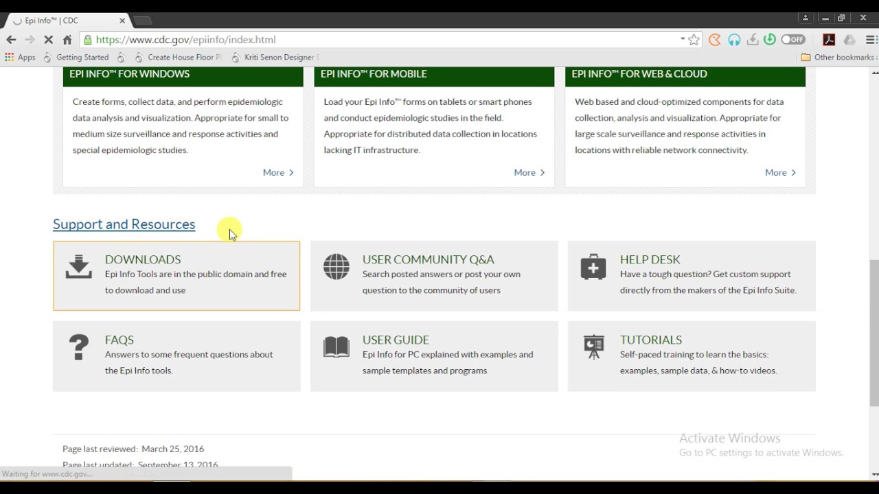Click the Help Desk description text

708,282
